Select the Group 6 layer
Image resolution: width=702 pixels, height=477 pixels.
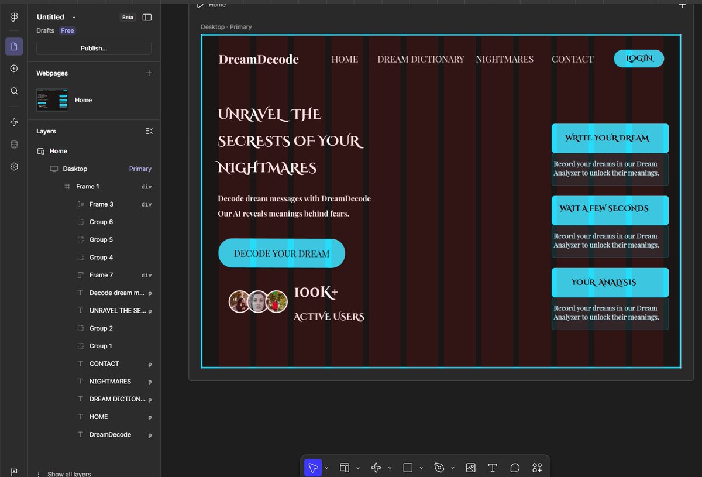pyautogui.click(x=94, y=222)
